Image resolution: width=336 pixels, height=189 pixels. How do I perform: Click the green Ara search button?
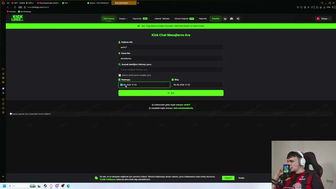[171, 93]
